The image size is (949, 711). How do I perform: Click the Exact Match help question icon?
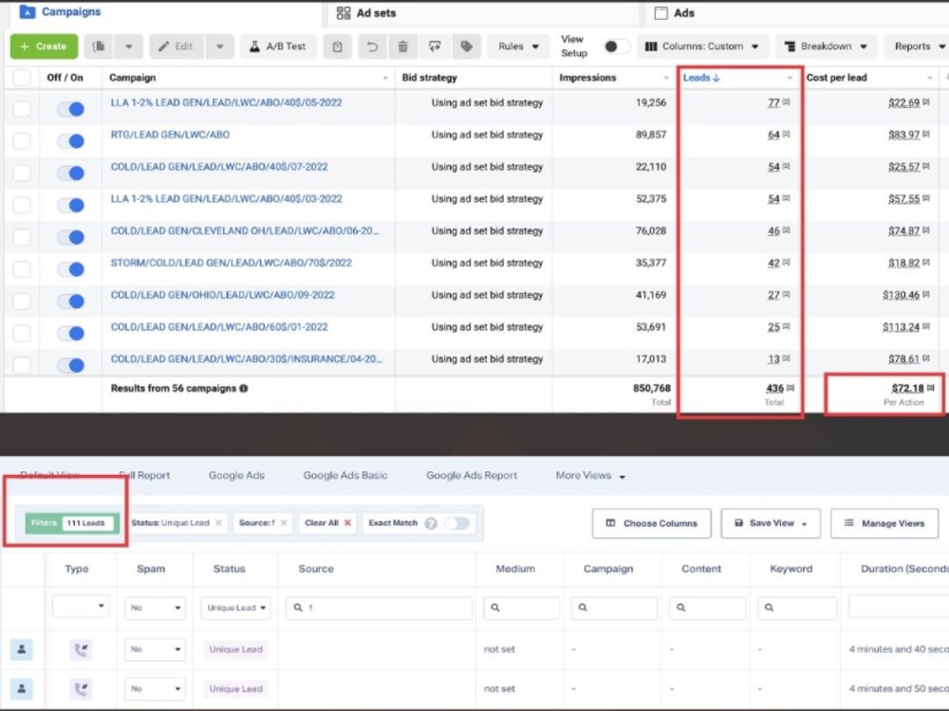(x=431, y=523)
